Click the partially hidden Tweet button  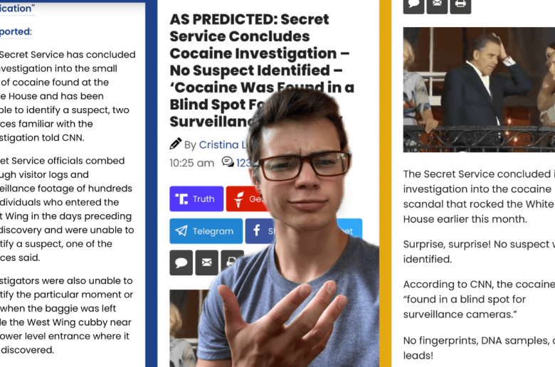click(349, 230)
